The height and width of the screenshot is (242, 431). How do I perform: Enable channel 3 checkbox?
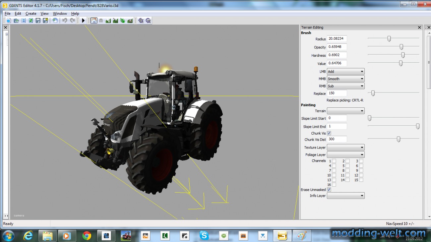click(361, 161)
